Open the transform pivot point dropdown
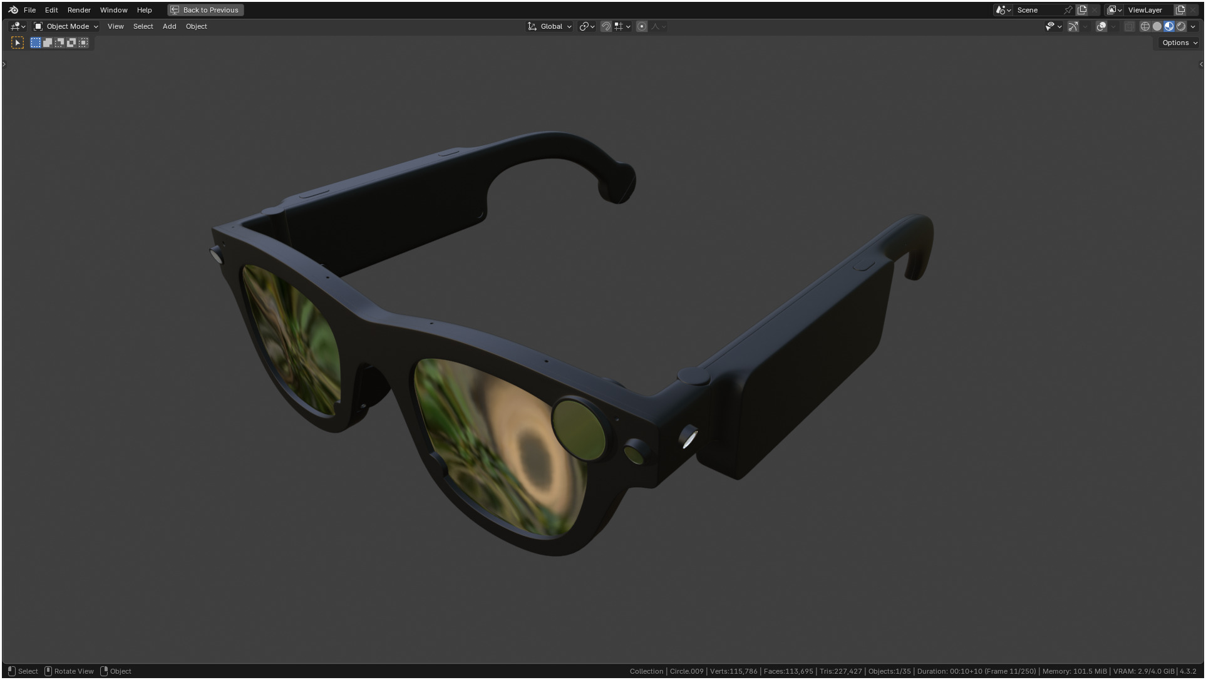Viewport: 1206px width, 680px height. pyautogui.click(x=587, y=26)
